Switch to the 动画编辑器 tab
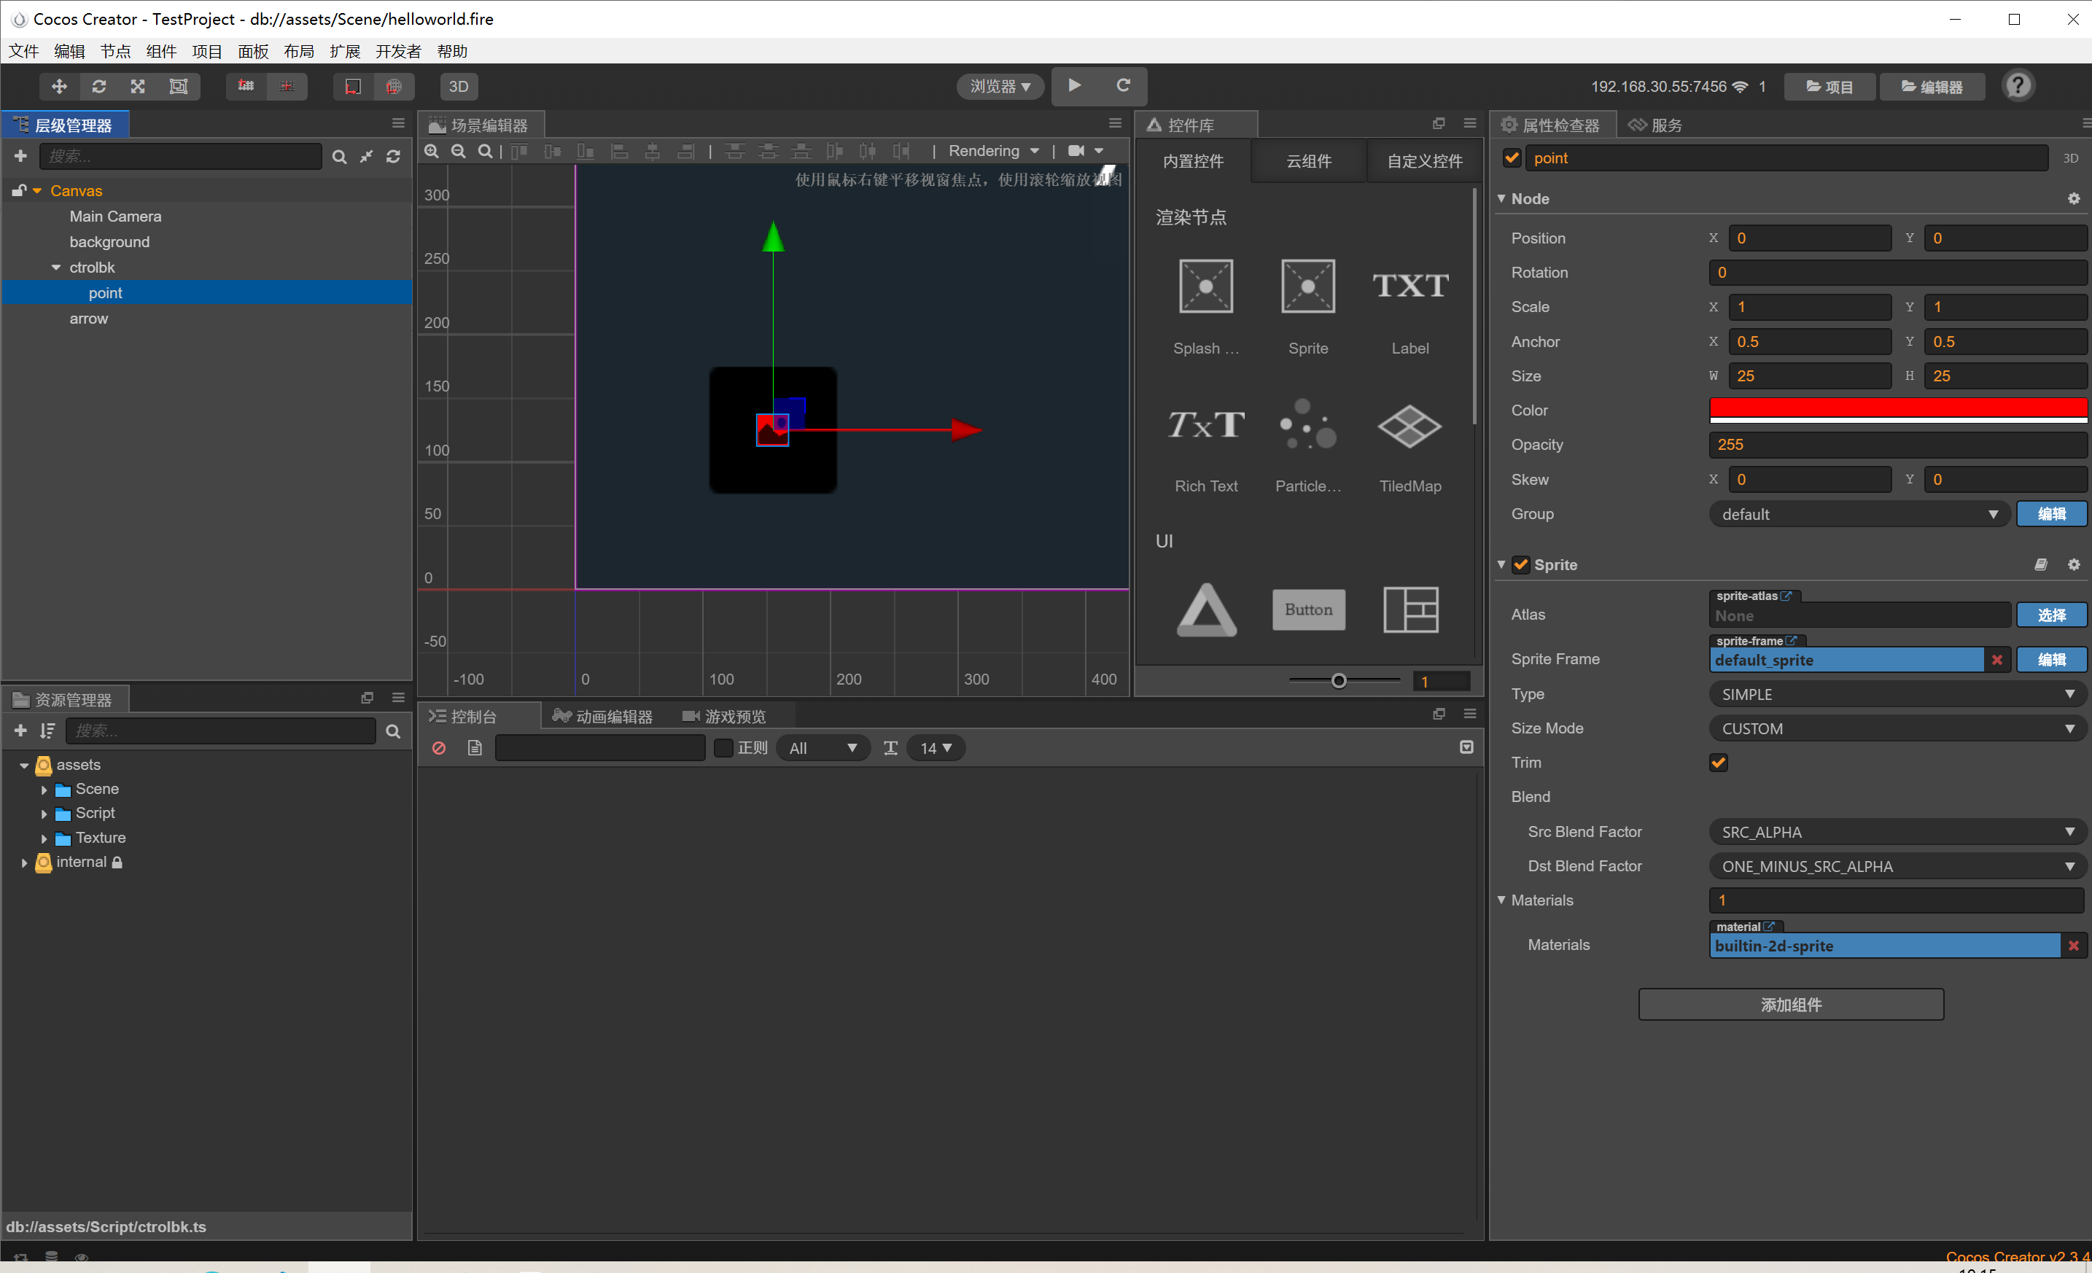 (603, 716)
